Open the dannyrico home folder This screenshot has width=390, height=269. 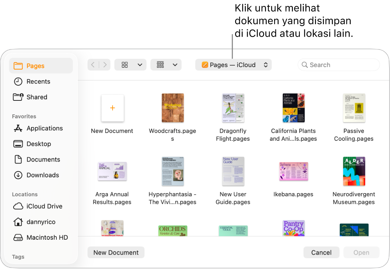(x=40, y=222)
